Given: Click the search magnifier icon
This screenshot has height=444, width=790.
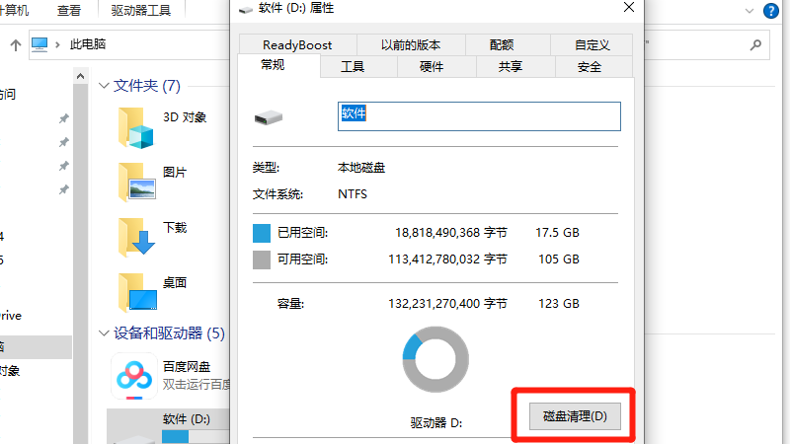Looking at the screenshot, I should (754, 45).
